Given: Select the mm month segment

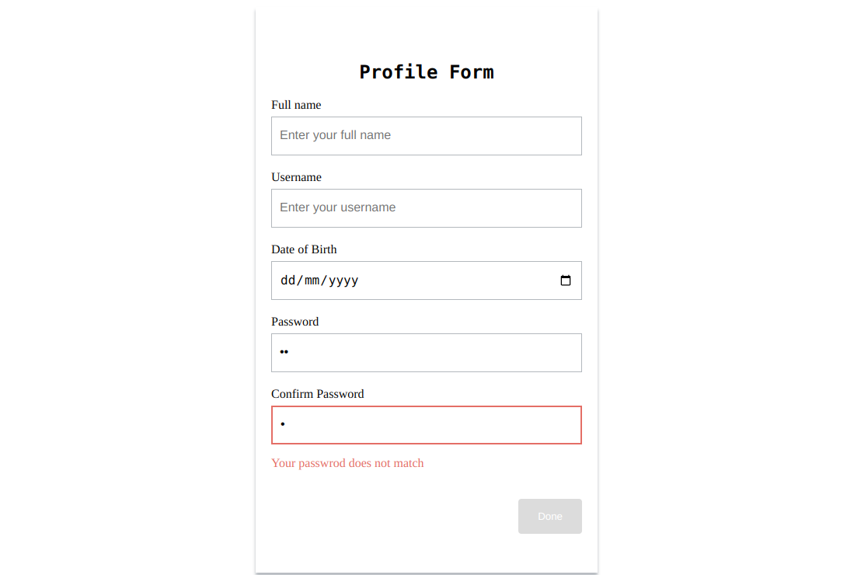Looking at the screenshot, I should pos(312,281).
